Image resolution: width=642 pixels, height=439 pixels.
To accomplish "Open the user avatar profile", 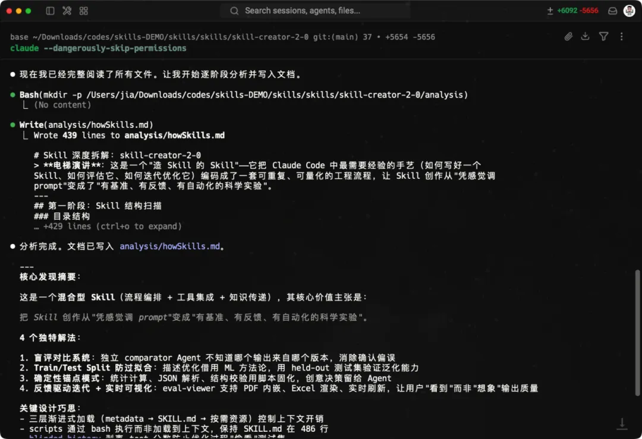I will pyautogui.click(x=629, y=11).
